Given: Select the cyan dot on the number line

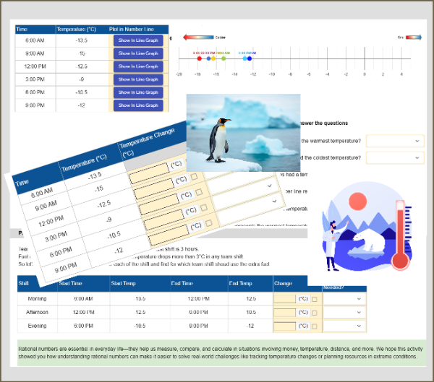Looking at the screenshot, I should point(244,58).
